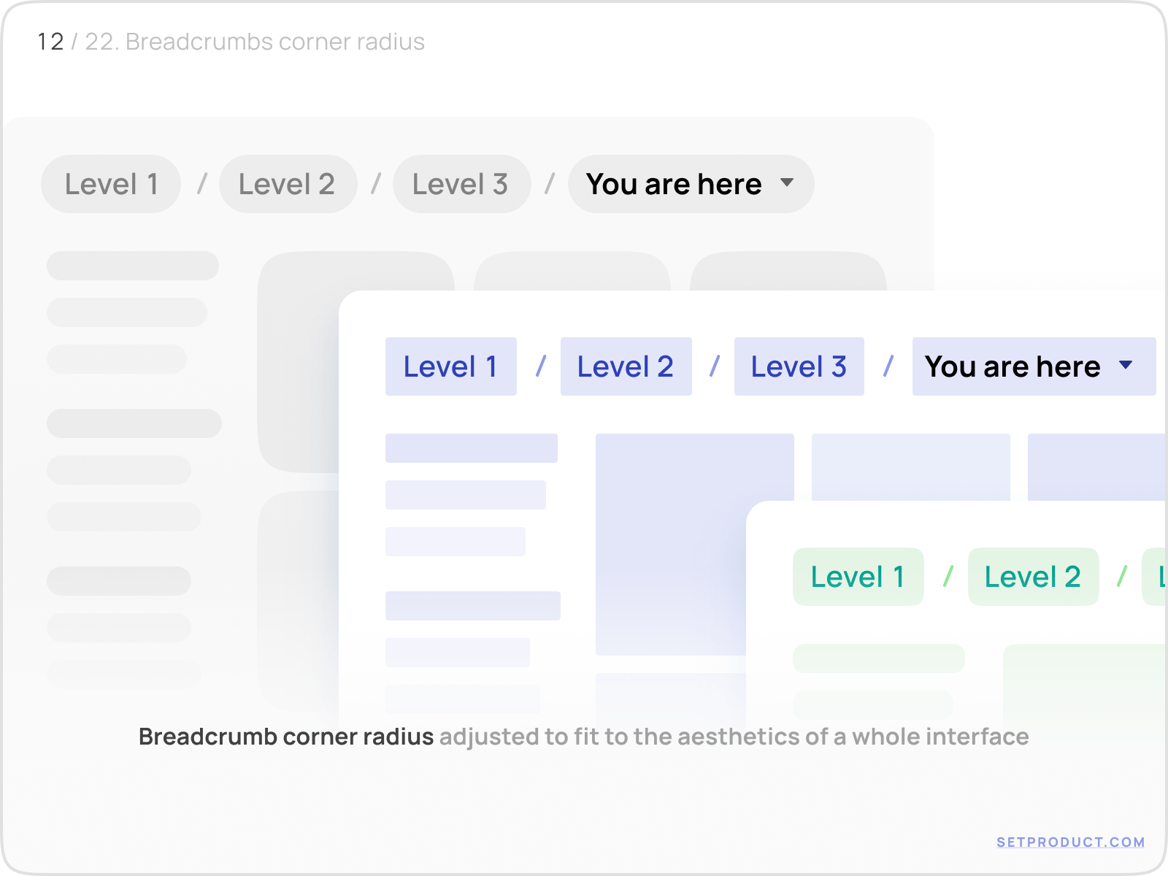
Task: Select the green Level 2 breadcrumb
Action: [1033, 577]
